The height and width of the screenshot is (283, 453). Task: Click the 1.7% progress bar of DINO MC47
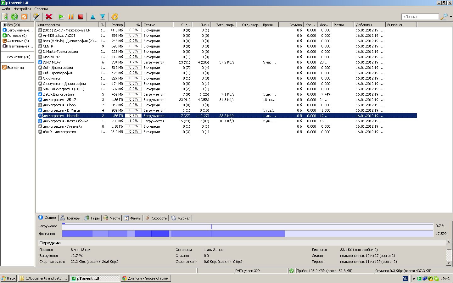pyautogui.click(x=133, y=62)
